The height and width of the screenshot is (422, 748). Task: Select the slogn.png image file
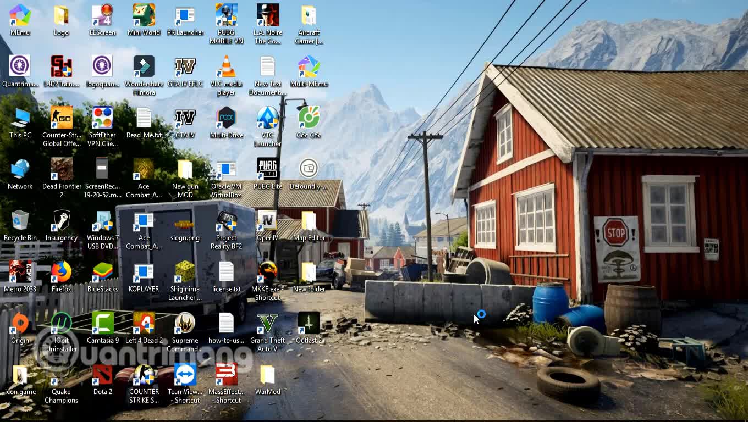tap(185, 225)
